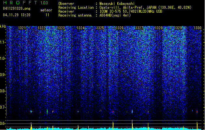Select observer name Masayuki Kobayashi
Viewport: 205px width, 130px height.
tap(117, 4)
